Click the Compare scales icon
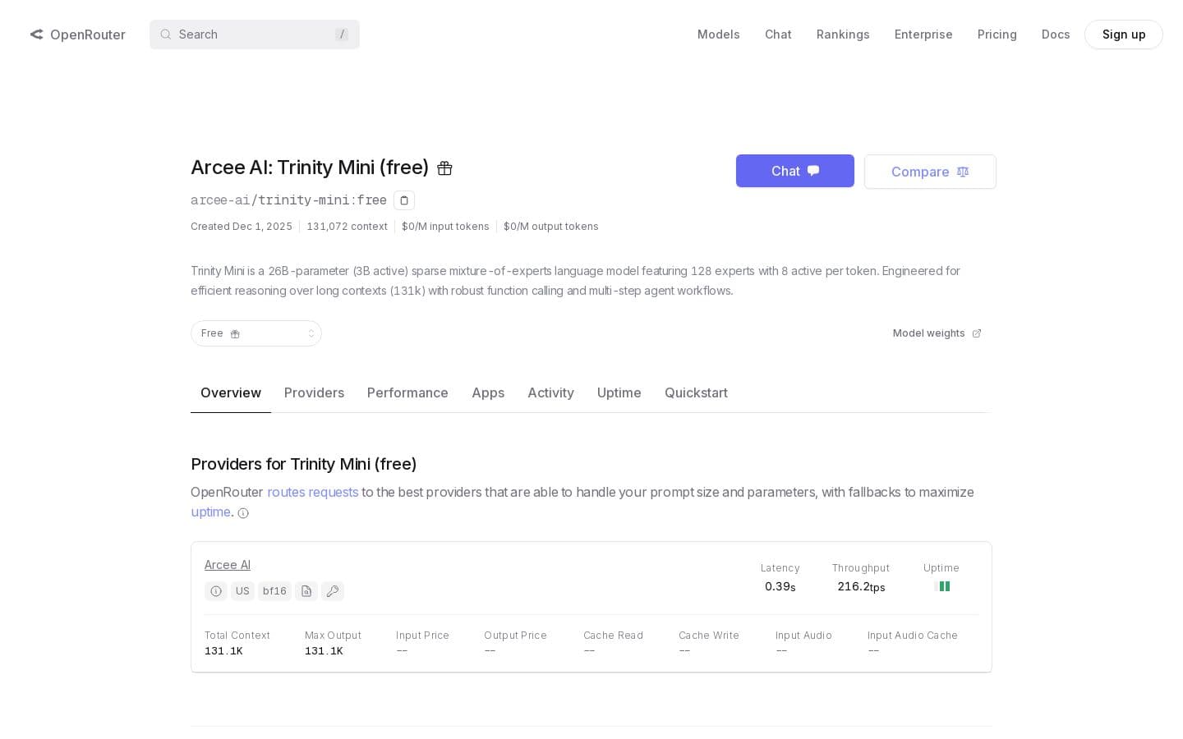 coord(962,172)
